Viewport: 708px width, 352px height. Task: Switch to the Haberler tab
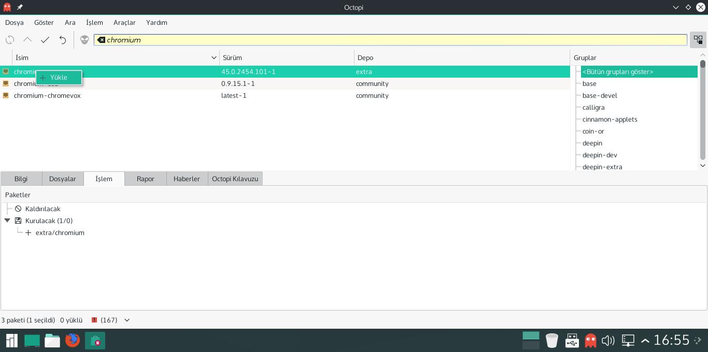point(187,179)
